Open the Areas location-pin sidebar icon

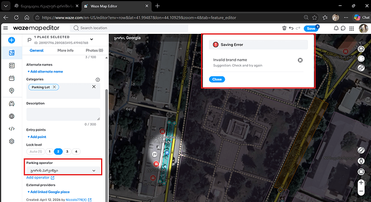coord(12,91)
